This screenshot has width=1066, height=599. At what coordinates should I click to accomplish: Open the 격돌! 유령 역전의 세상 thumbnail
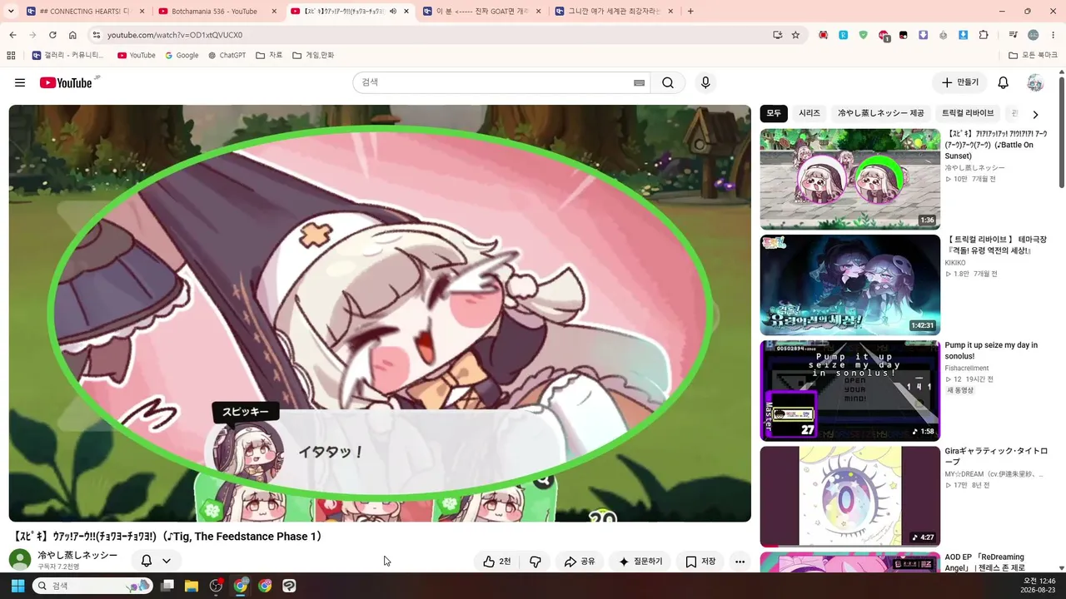coord(849,285)
